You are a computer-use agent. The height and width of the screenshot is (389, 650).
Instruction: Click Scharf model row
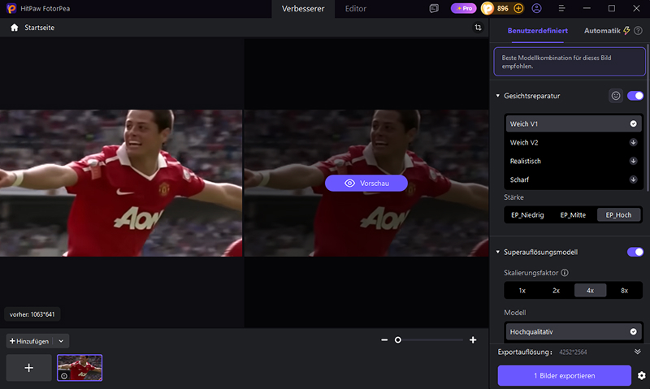click(x=574, y=179)
